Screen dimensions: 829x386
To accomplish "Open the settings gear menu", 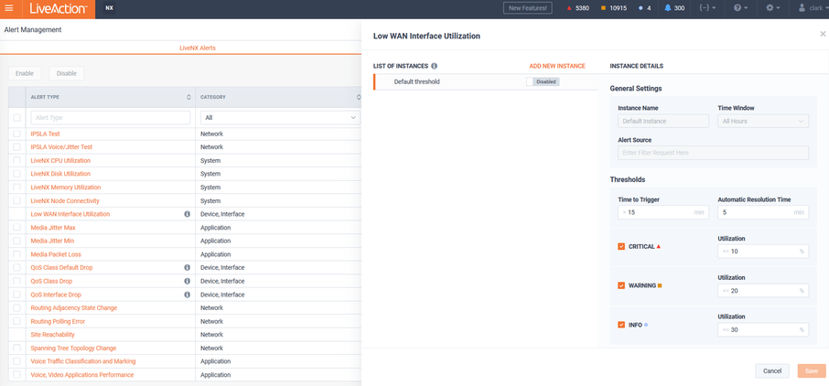I will tap(773, 8).
